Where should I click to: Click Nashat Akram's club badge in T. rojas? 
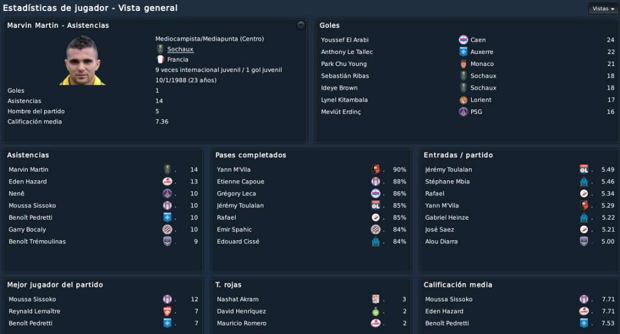(375, 299)
